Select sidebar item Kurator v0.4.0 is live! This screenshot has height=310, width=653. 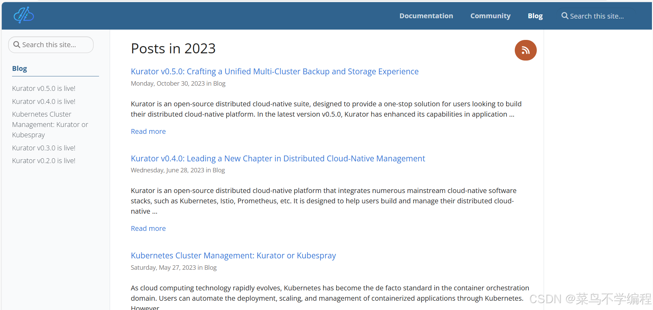click(x=44, y=101)
